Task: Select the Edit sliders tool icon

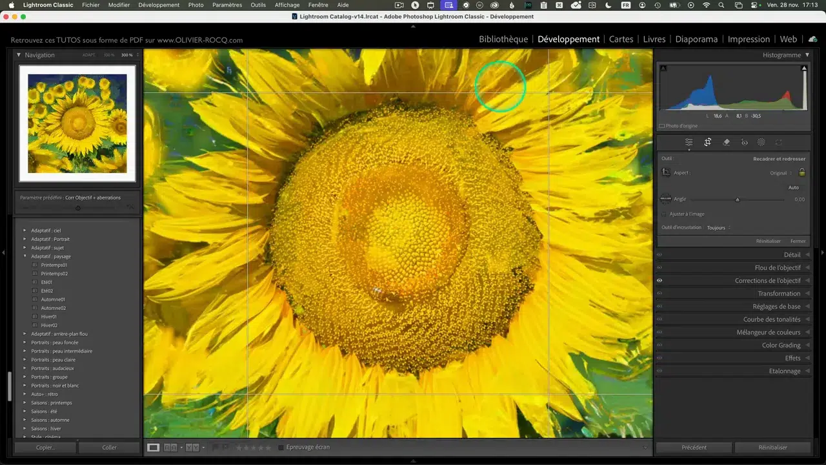Action: [689, 143]
